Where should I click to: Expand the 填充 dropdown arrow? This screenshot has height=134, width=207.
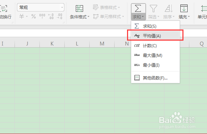tap(189, 17)
